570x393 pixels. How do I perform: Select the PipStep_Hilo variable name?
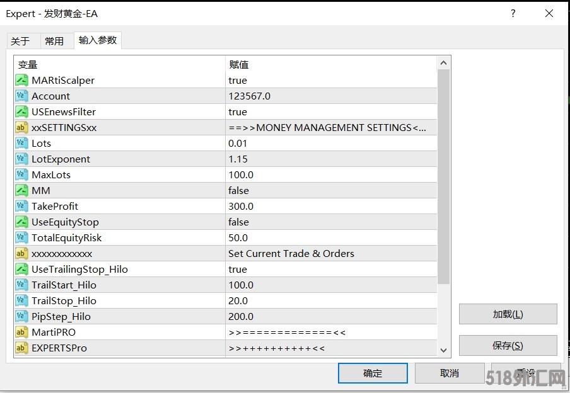(x=61, y=317)
